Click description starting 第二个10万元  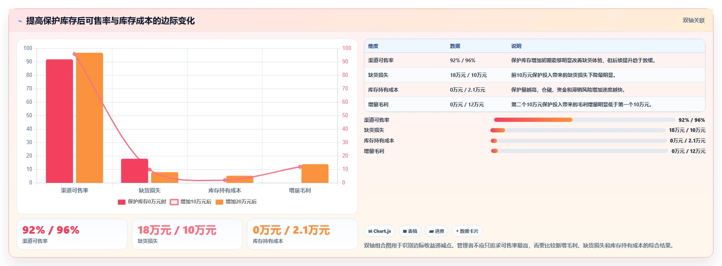click(582, 105)
